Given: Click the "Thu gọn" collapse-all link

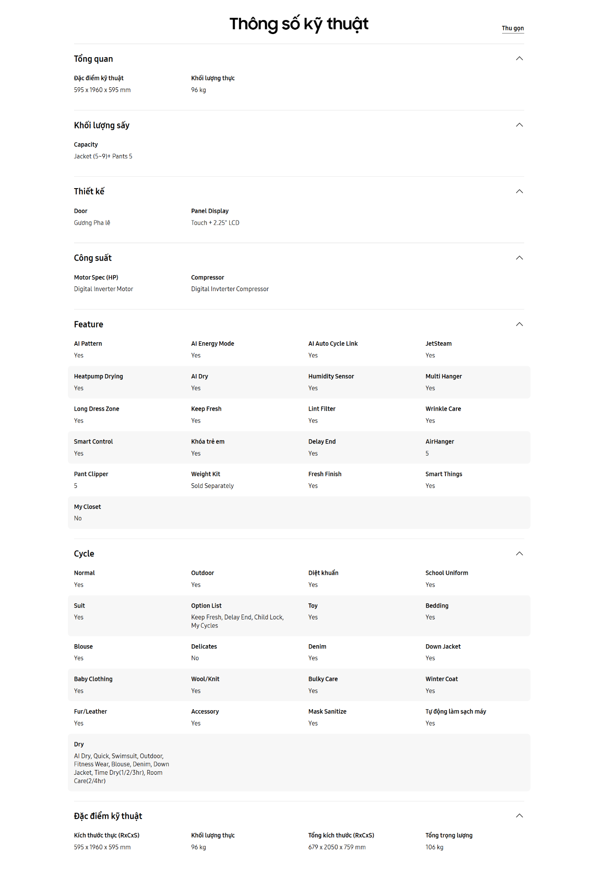Looking at the screenshot, I should pyautogui.click(x=513, y=28).
